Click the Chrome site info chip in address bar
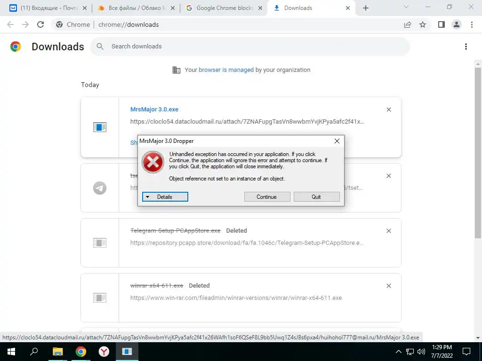Screen dimensions: 482x361 click(73, 24)
